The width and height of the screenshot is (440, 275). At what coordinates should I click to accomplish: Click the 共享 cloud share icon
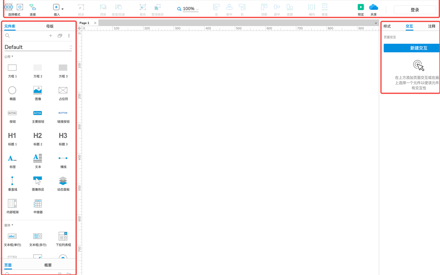(374, 7)
